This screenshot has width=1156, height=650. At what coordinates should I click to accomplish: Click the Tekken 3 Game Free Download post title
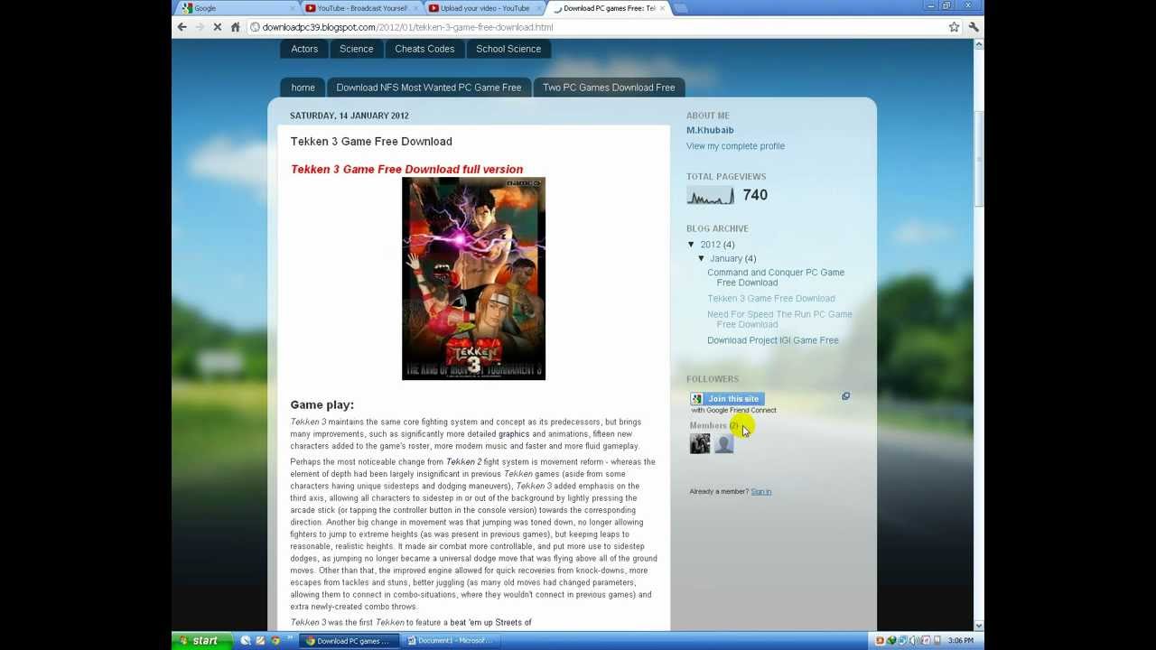pyautogui.click(x=371, y=141)
